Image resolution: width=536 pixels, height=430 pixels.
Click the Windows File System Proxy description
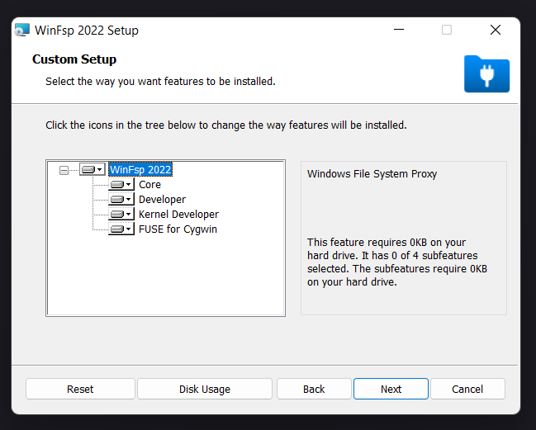pyautogui.click(x=372, y=174)
